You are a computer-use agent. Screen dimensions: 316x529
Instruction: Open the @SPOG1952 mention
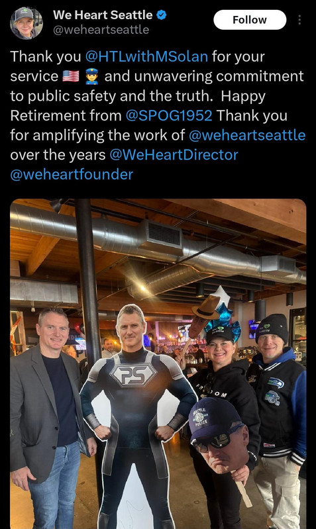click(x=169, y=116)
